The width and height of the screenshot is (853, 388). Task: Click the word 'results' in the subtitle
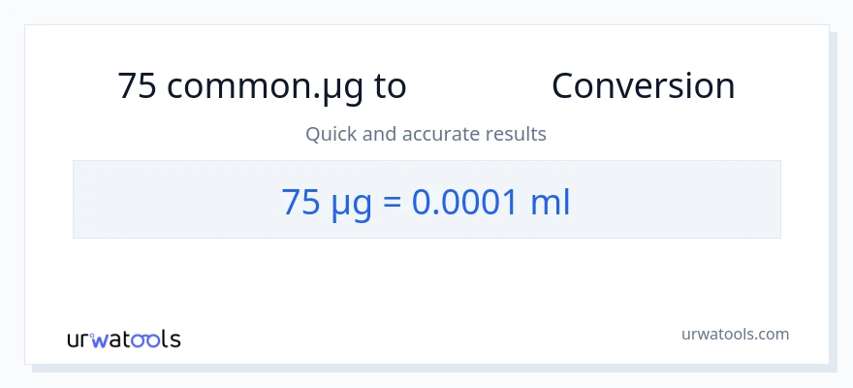[x=517, y=134]
